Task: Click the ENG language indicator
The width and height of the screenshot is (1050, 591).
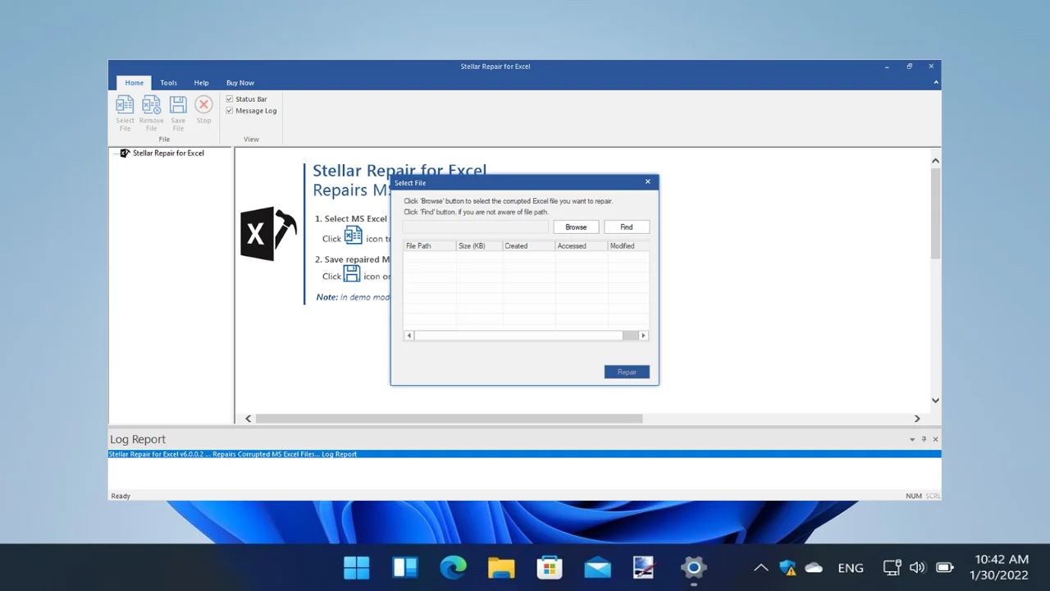Action: (x=851, y=568)
